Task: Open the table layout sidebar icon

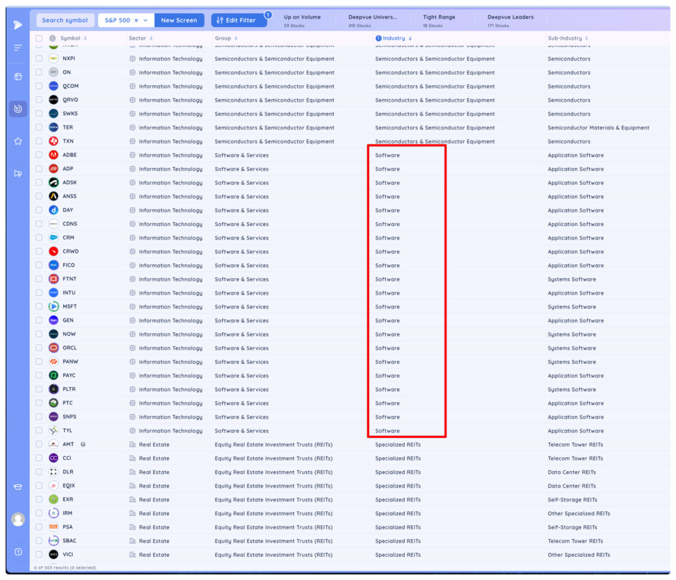Action: tap(18, 77)
